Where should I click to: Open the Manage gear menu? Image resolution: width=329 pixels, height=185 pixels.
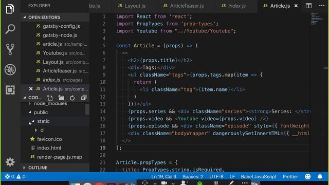click(10, 162)
